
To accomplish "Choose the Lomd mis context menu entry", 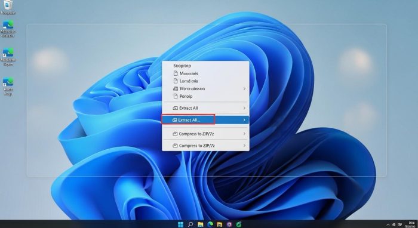I will tap(205, 81).
